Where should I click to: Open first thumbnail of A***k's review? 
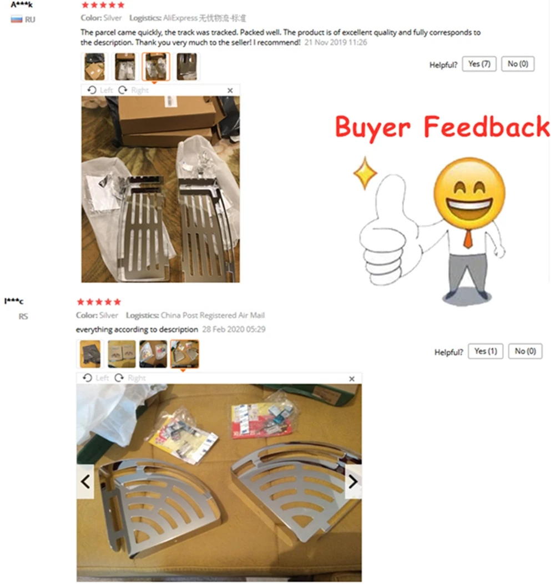[94, 67]
